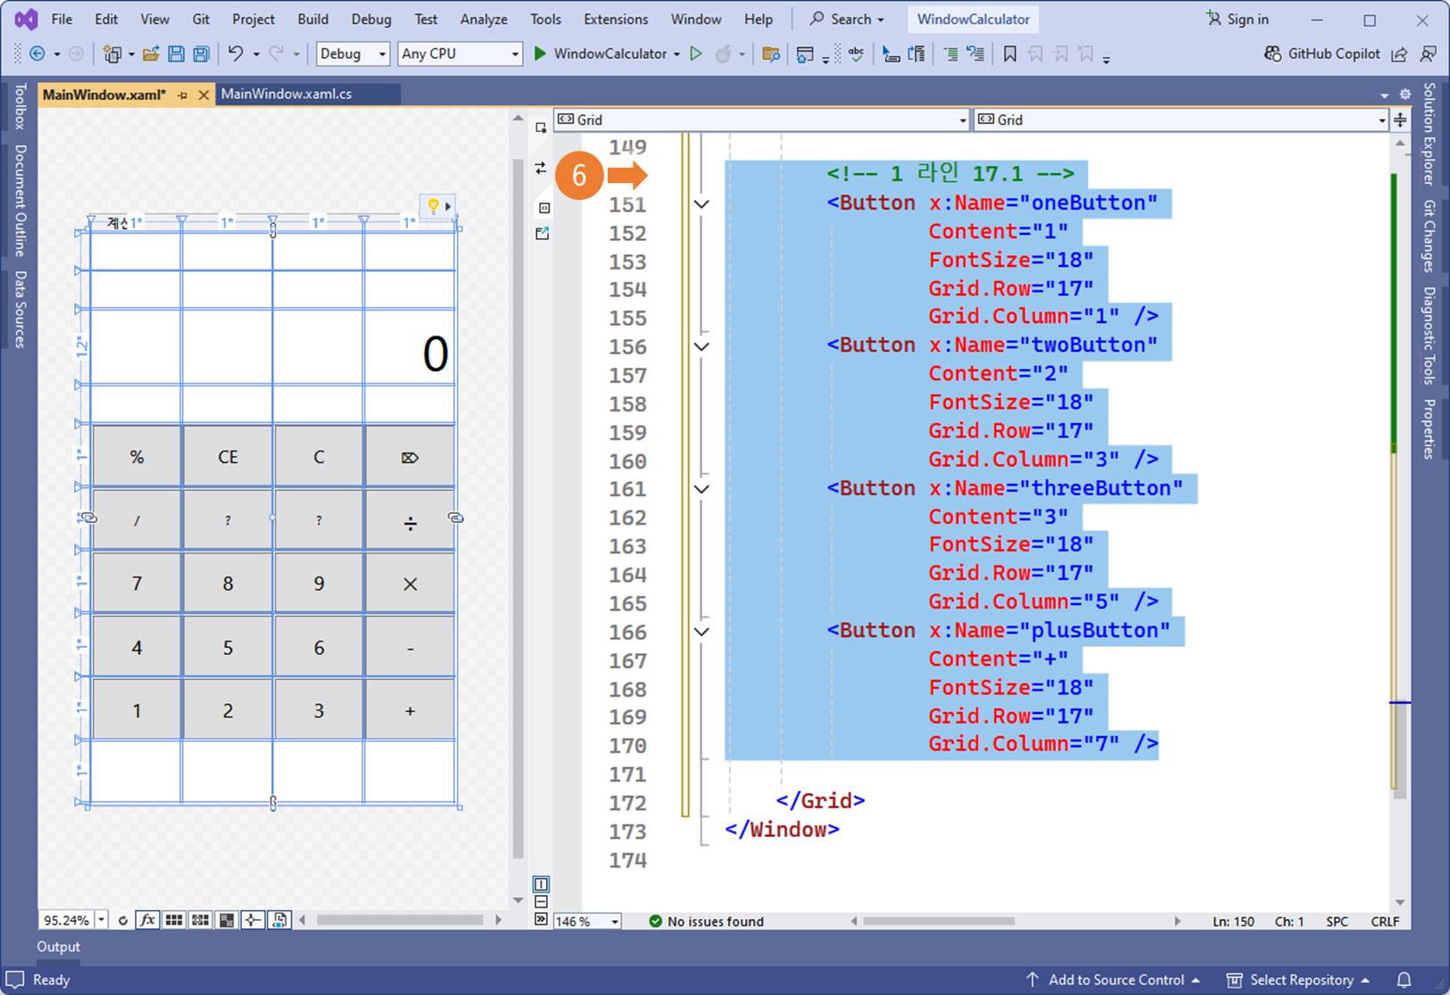Click the Share (Live Share) icon
Viewport: 1450px width, 995px height.
click(x=1400, y=54)
